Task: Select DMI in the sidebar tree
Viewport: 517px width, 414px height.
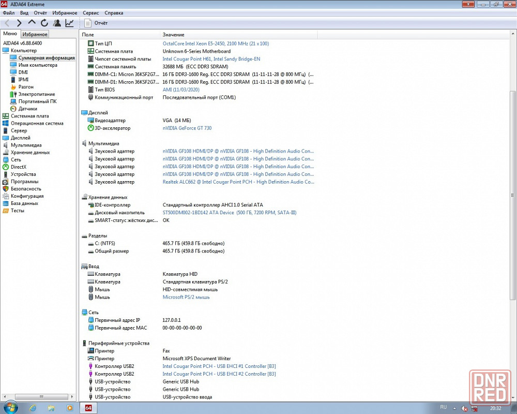Action: pyautogui.click(x=23, y=72)
